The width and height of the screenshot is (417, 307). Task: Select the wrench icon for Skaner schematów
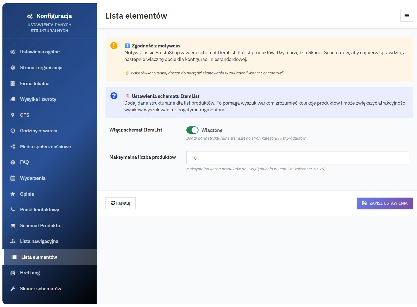click(x=12, y=288)
